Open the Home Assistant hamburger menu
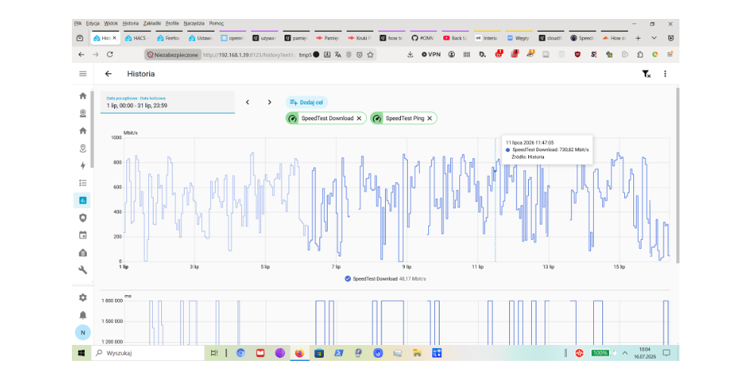 tap(83, 74)
